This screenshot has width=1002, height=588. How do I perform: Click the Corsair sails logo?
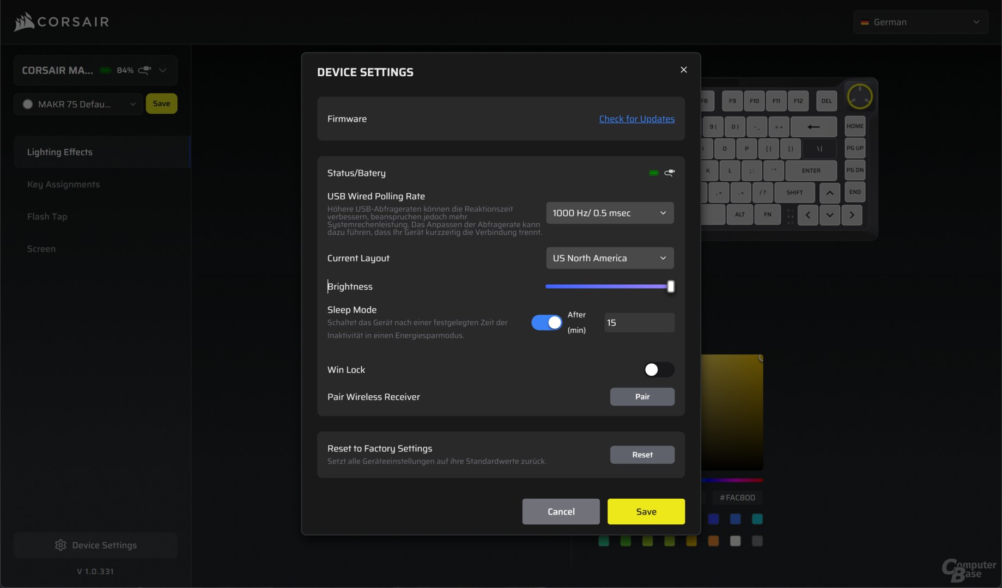point(24,22)
